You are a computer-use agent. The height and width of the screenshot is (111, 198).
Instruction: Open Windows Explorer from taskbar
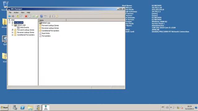coord(30,108)
